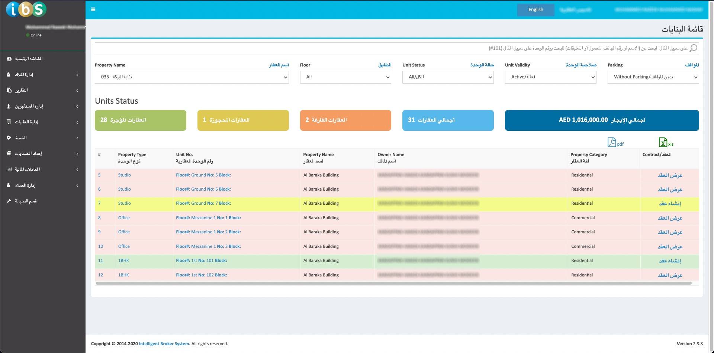Image resolution: width=714 pixels, height=353 pixels.
Task: Click عرض العقد for unit row 9
Action: pos(670,232)
